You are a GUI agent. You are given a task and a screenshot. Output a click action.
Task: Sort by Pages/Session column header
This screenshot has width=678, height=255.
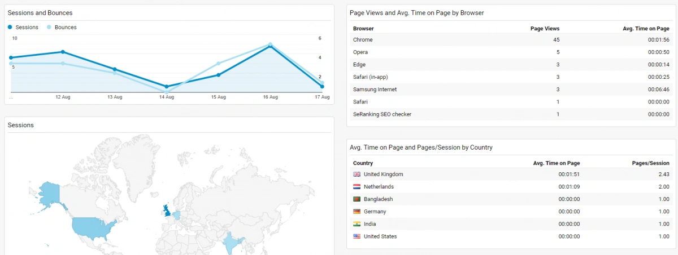(650, 163)
